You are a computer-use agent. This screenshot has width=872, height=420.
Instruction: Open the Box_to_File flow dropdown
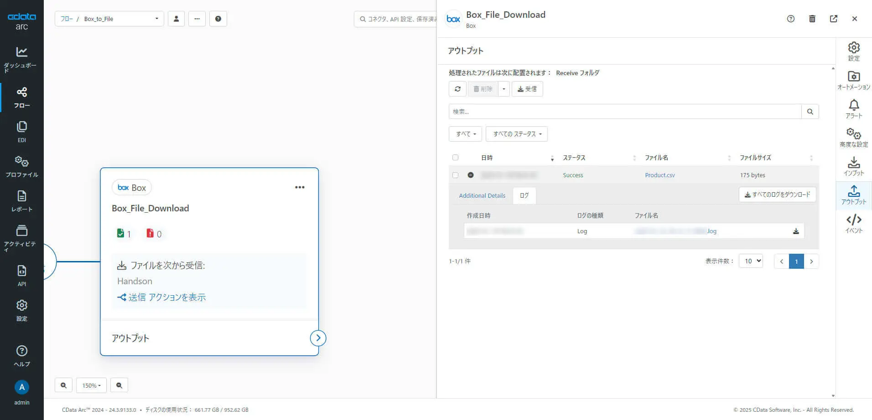109,19
